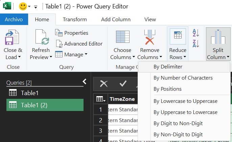Open the Archivo file tab
Viewport: 232px width, 142px height.
(x=14, y=19)
